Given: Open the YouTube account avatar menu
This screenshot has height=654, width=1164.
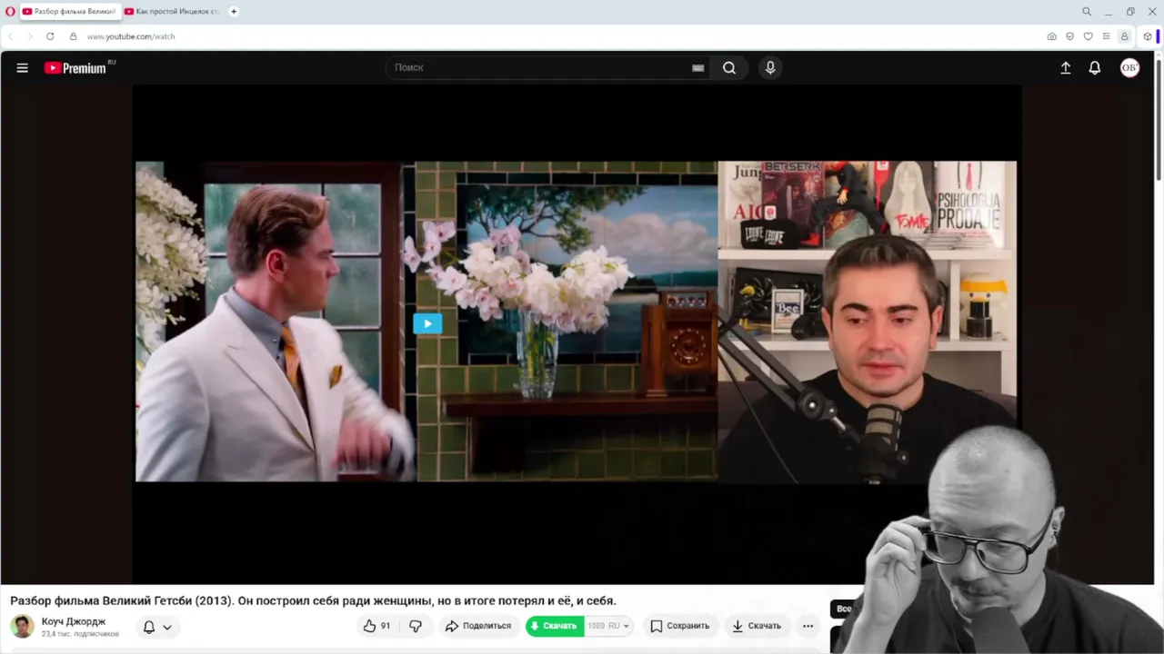Looking at the screenshot, I should (x=1129, y=68).
